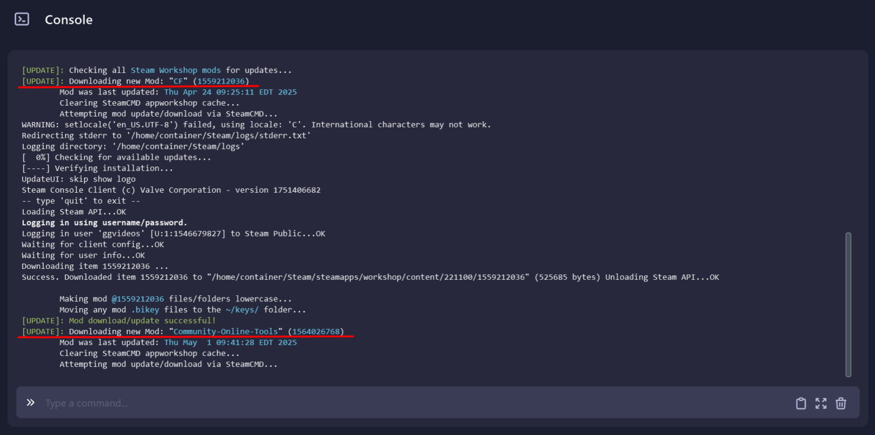Click the double-chevron in command bar
This screenshot has height=435, width=875.
click(x=30, y=402)
